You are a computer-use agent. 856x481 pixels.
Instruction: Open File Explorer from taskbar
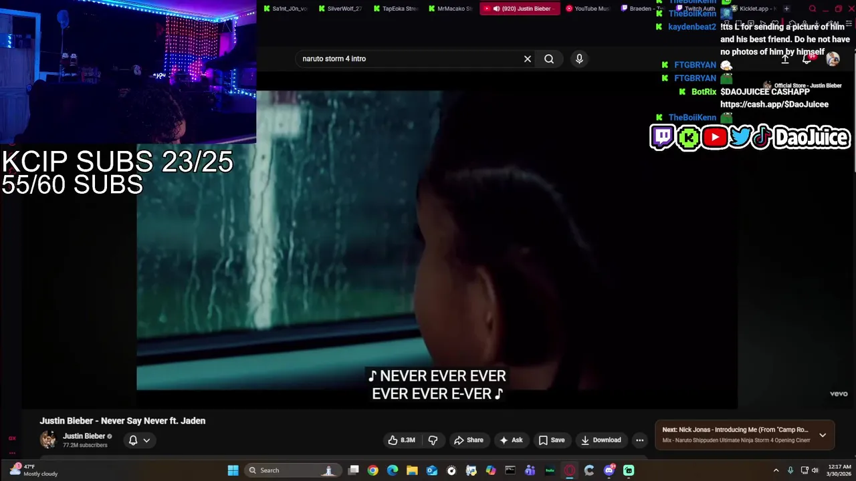click(412, 470)
